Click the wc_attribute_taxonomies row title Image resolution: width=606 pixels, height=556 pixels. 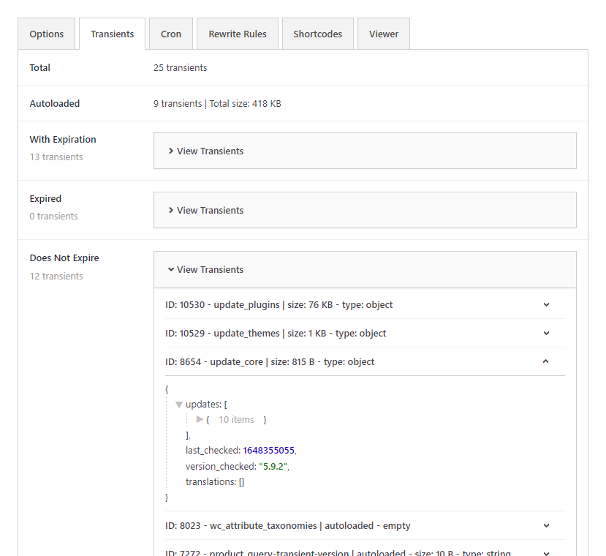tap(287, 525)
